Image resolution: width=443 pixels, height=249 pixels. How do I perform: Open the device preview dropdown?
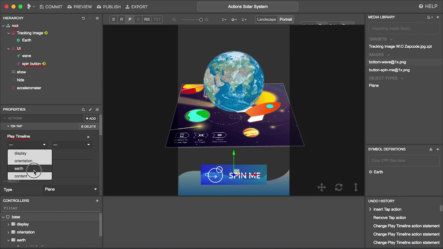[x=224, y=20]
